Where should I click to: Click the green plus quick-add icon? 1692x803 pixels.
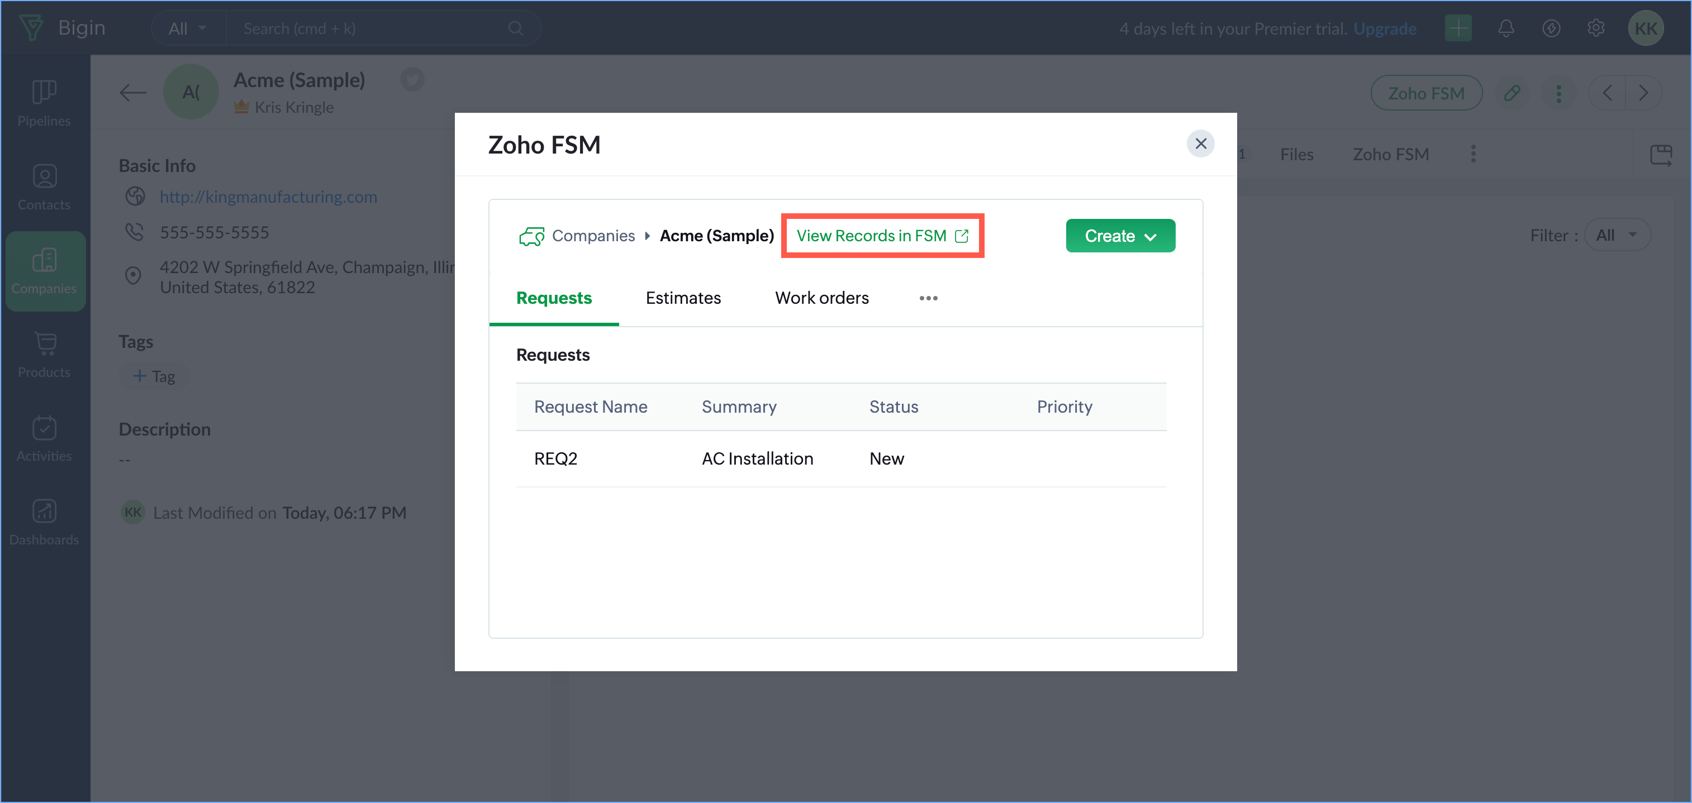(1458, 28)
